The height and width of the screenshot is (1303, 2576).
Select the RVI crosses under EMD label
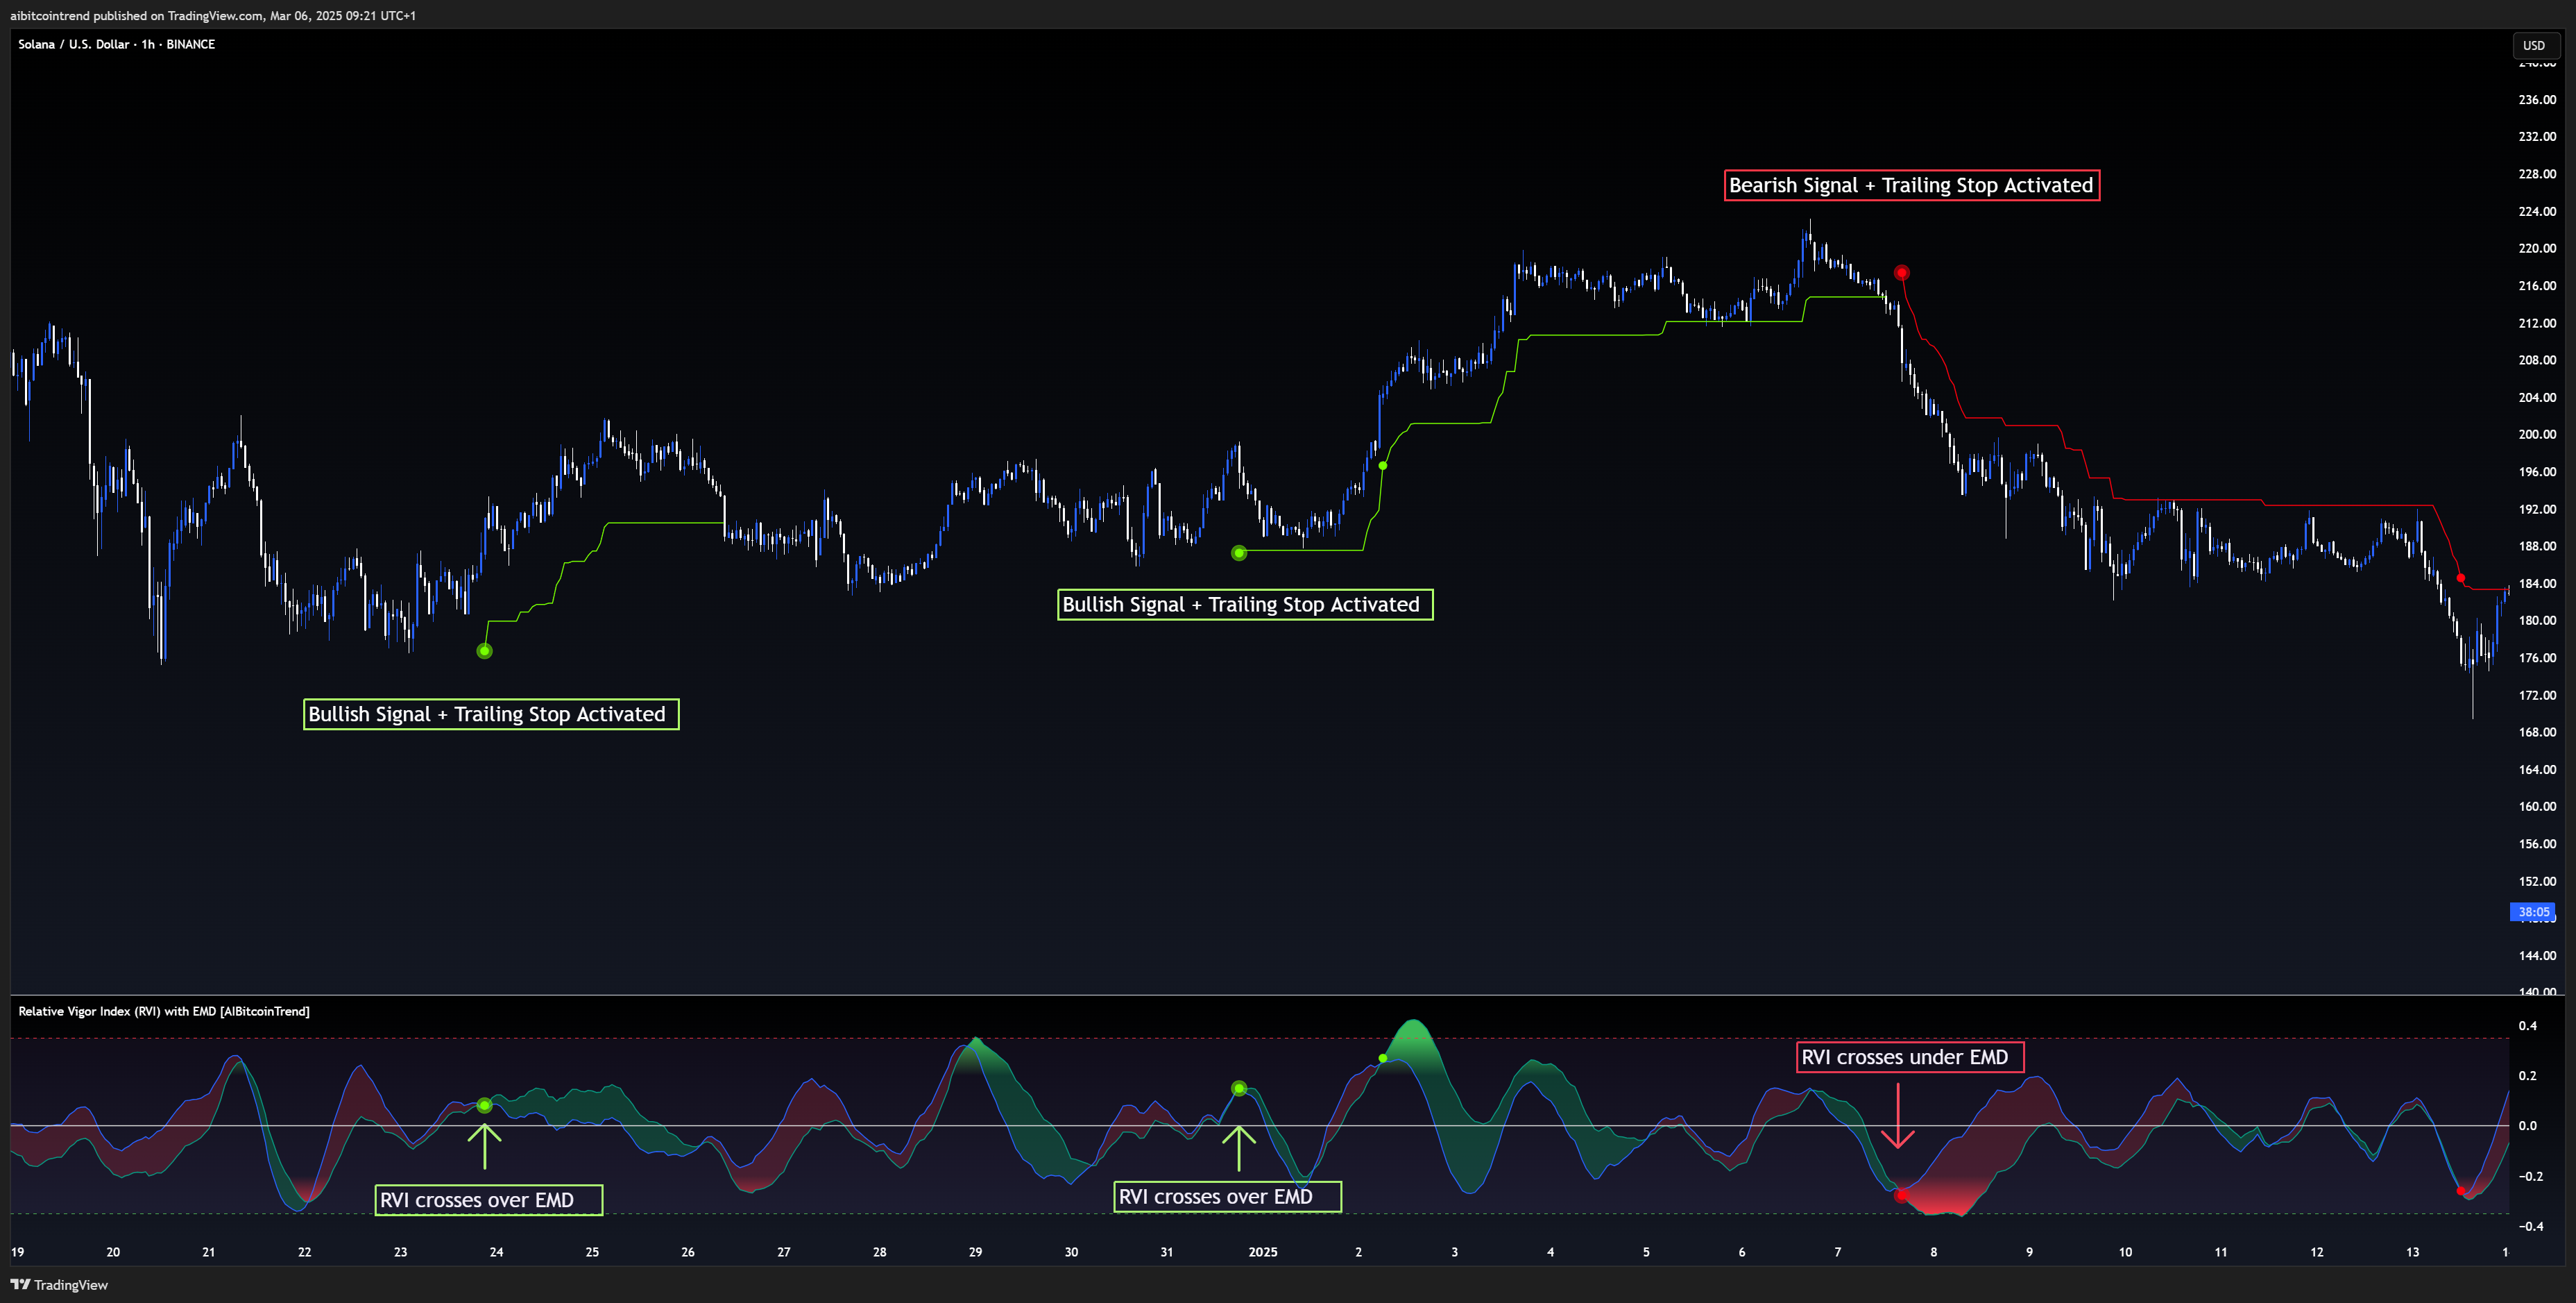click(x=1910, y=1057)
